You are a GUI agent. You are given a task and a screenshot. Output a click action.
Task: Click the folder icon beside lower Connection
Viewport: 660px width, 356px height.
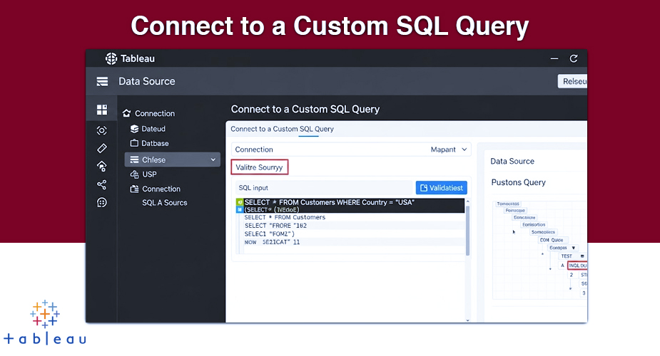[134, 189]
